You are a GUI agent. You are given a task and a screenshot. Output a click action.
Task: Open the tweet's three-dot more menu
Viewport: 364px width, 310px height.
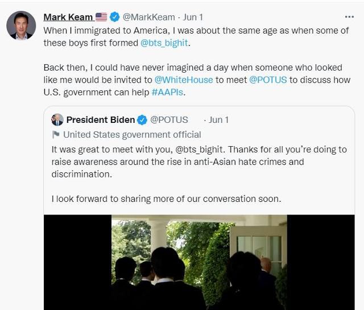pyautogui.click(x=349, y=16)
